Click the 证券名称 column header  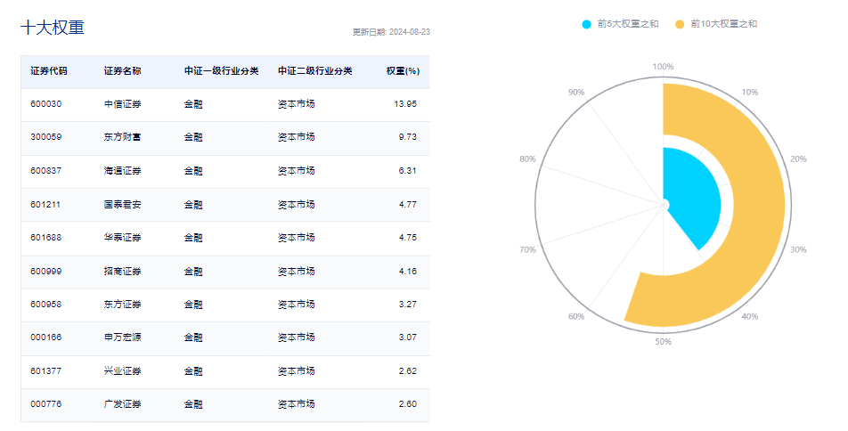[122, 71]
